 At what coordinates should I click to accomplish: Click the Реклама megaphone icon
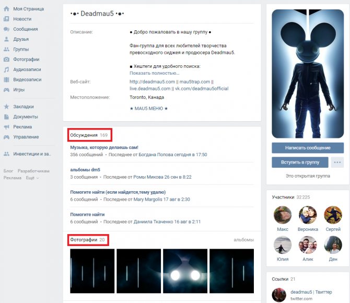[6, 127]
